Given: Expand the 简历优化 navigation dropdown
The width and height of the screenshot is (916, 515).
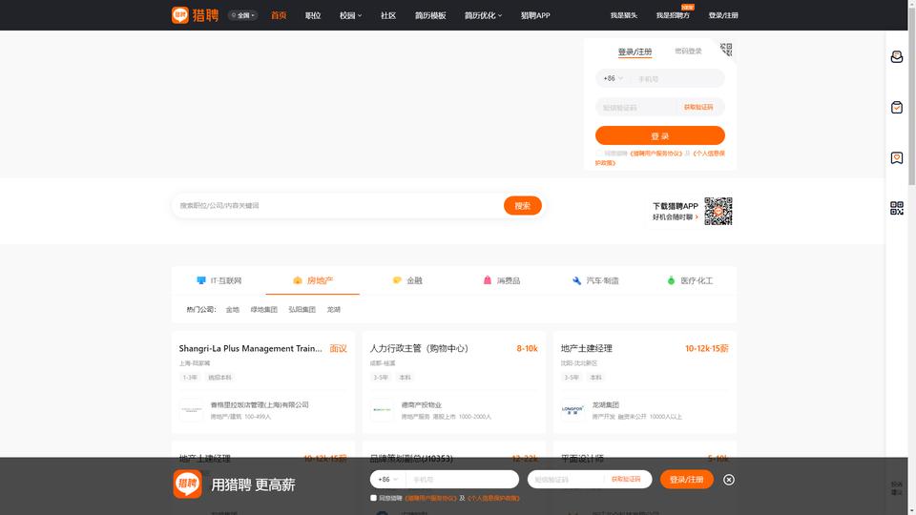Looking at the screenshot, I should pos(483,15).
